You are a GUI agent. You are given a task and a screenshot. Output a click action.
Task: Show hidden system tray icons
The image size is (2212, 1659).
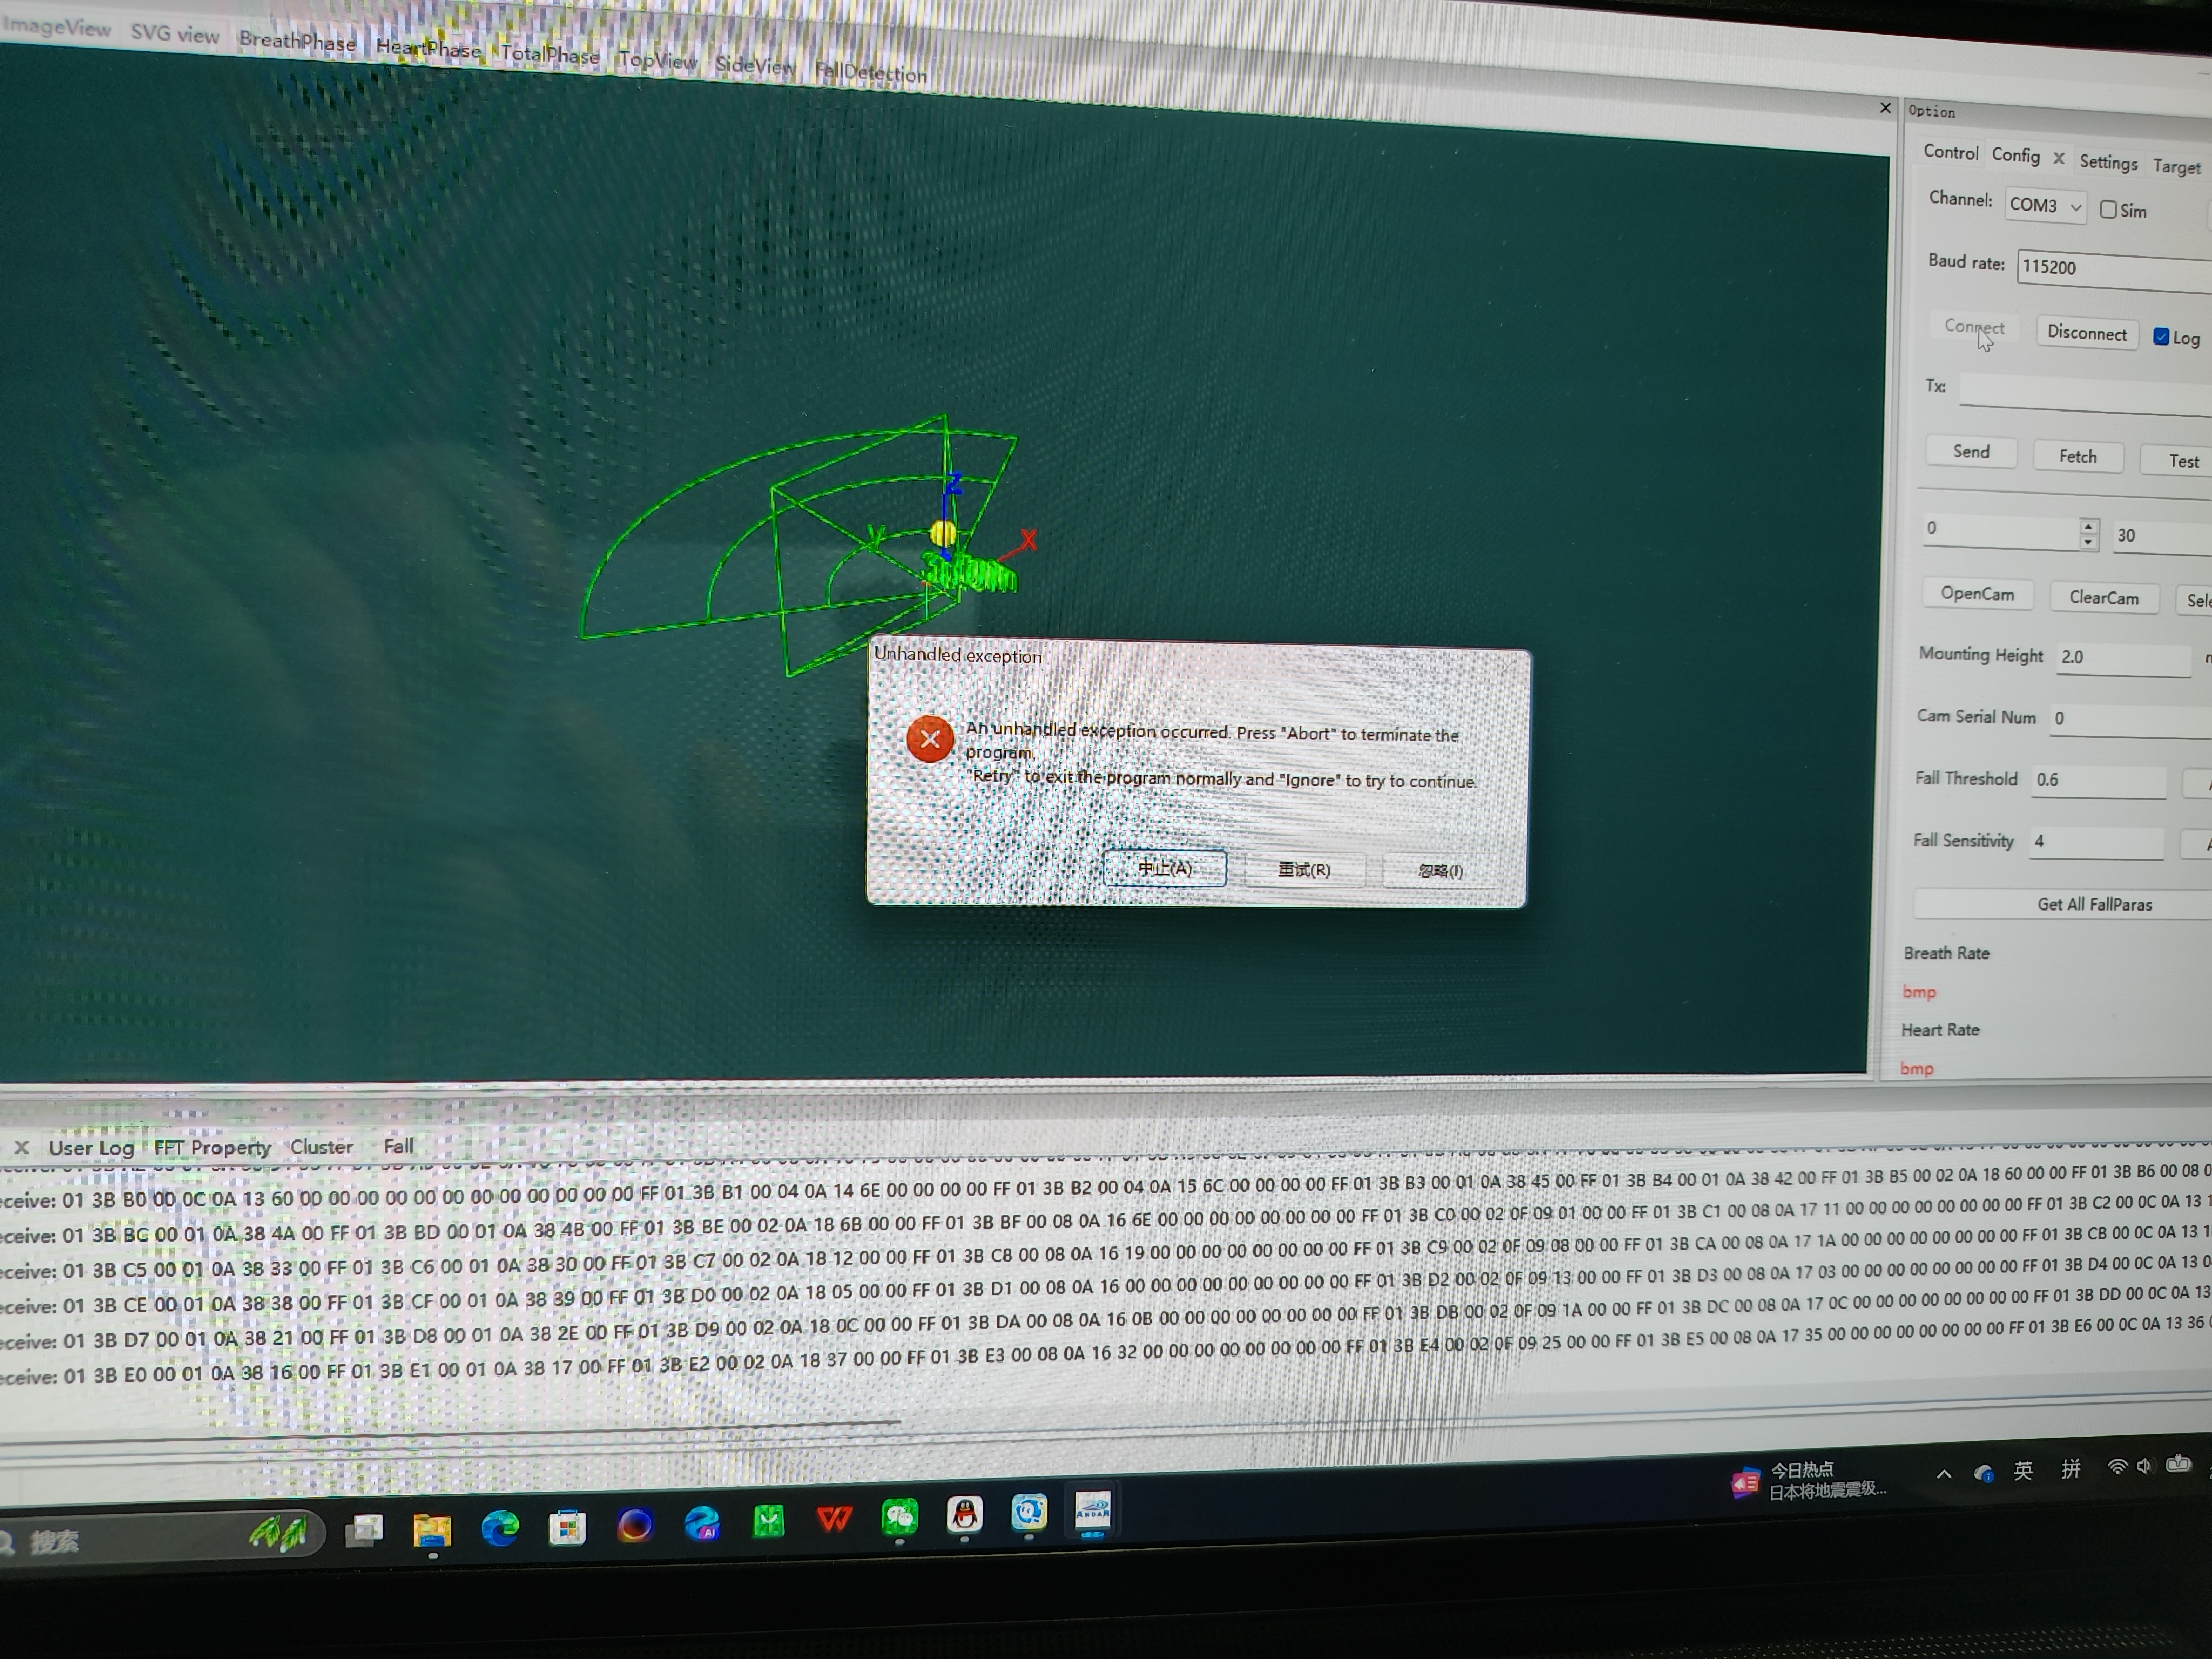point(1943,1474)
